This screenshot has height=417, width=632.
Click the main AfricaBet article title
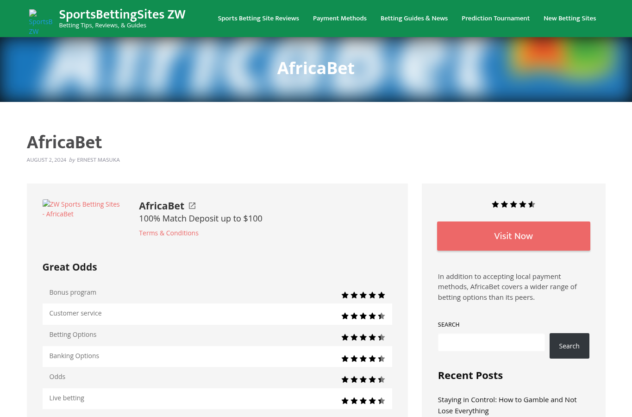[x=64, y=142]
